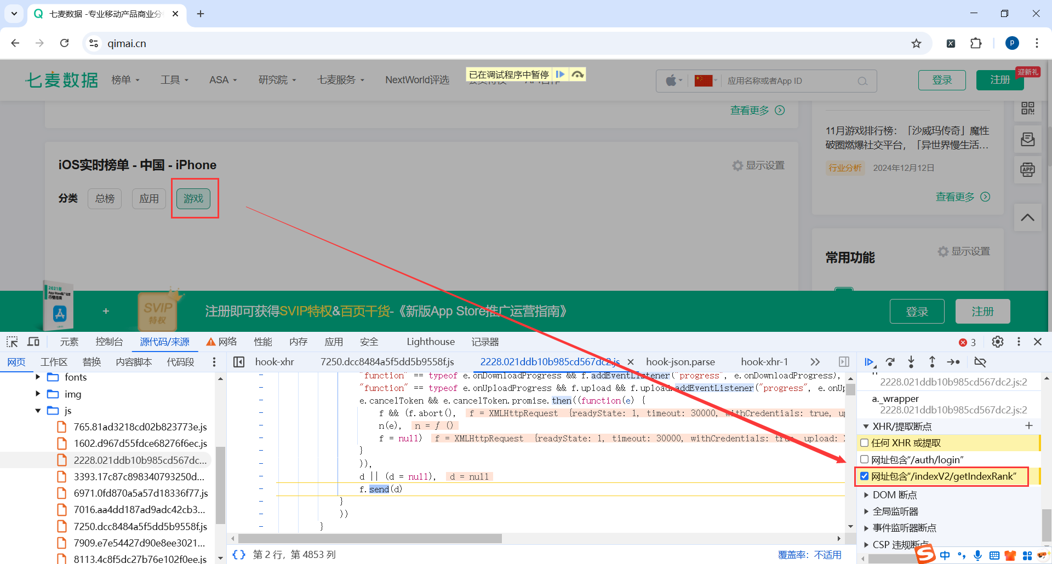Switch to the 网络 DevTools tab
This screenshot has height=564, width=1052.
[221, 342]
